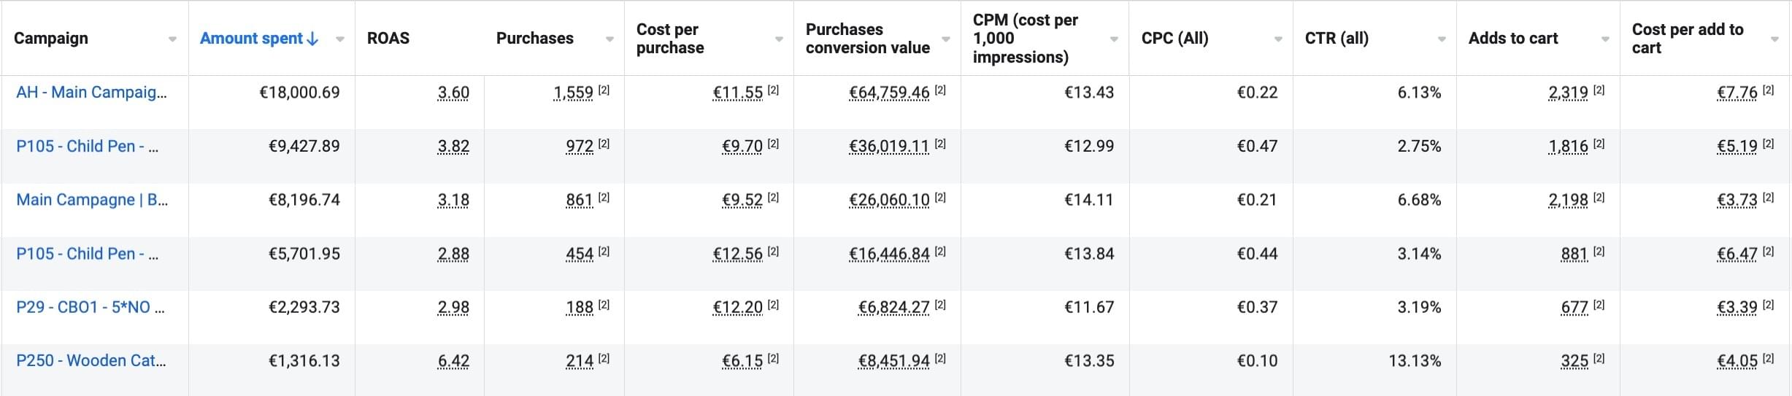Click the Amount spent sort arrow
1792x396 pixels.
coord(313,39)
